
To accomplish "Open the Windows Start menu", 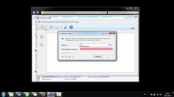I will 4,95.
